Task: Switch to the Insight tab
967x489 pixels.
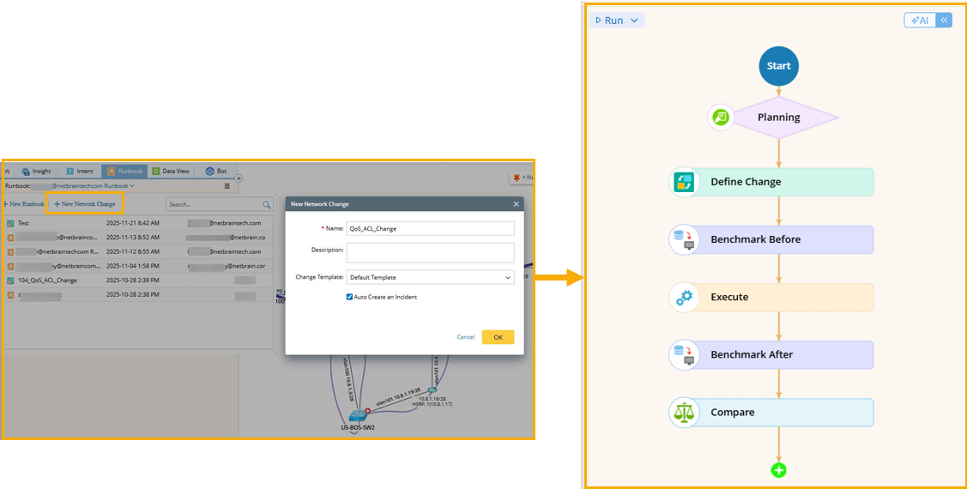Action: (36, 171)
